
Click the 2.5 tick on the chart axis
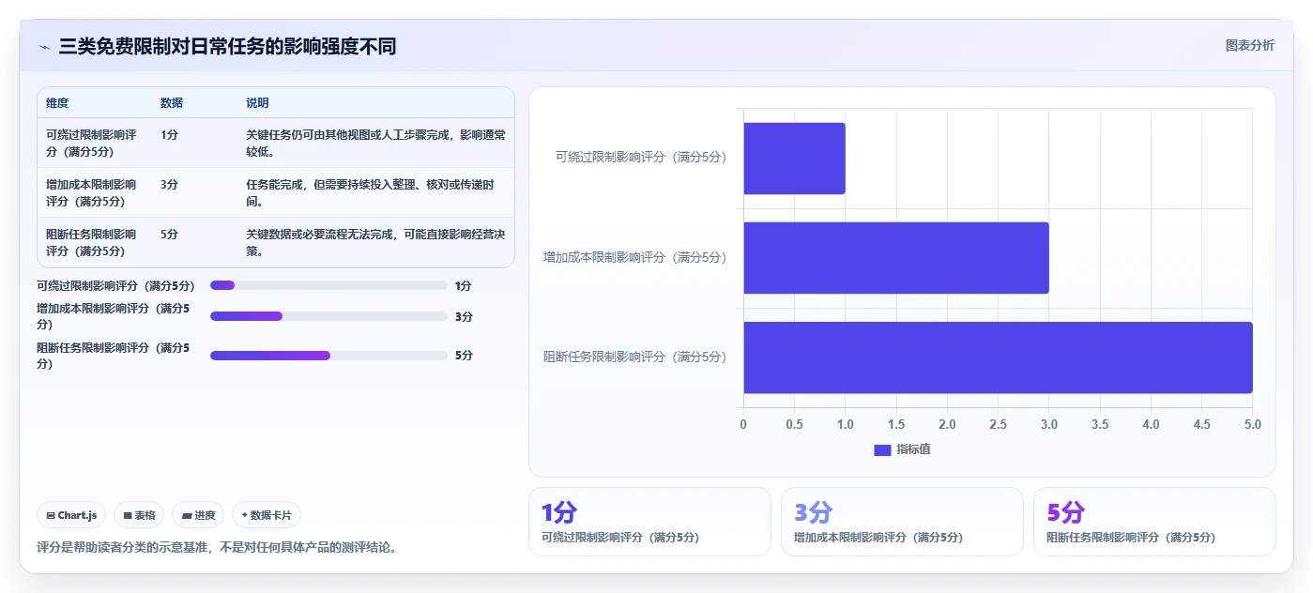(998, 424)
